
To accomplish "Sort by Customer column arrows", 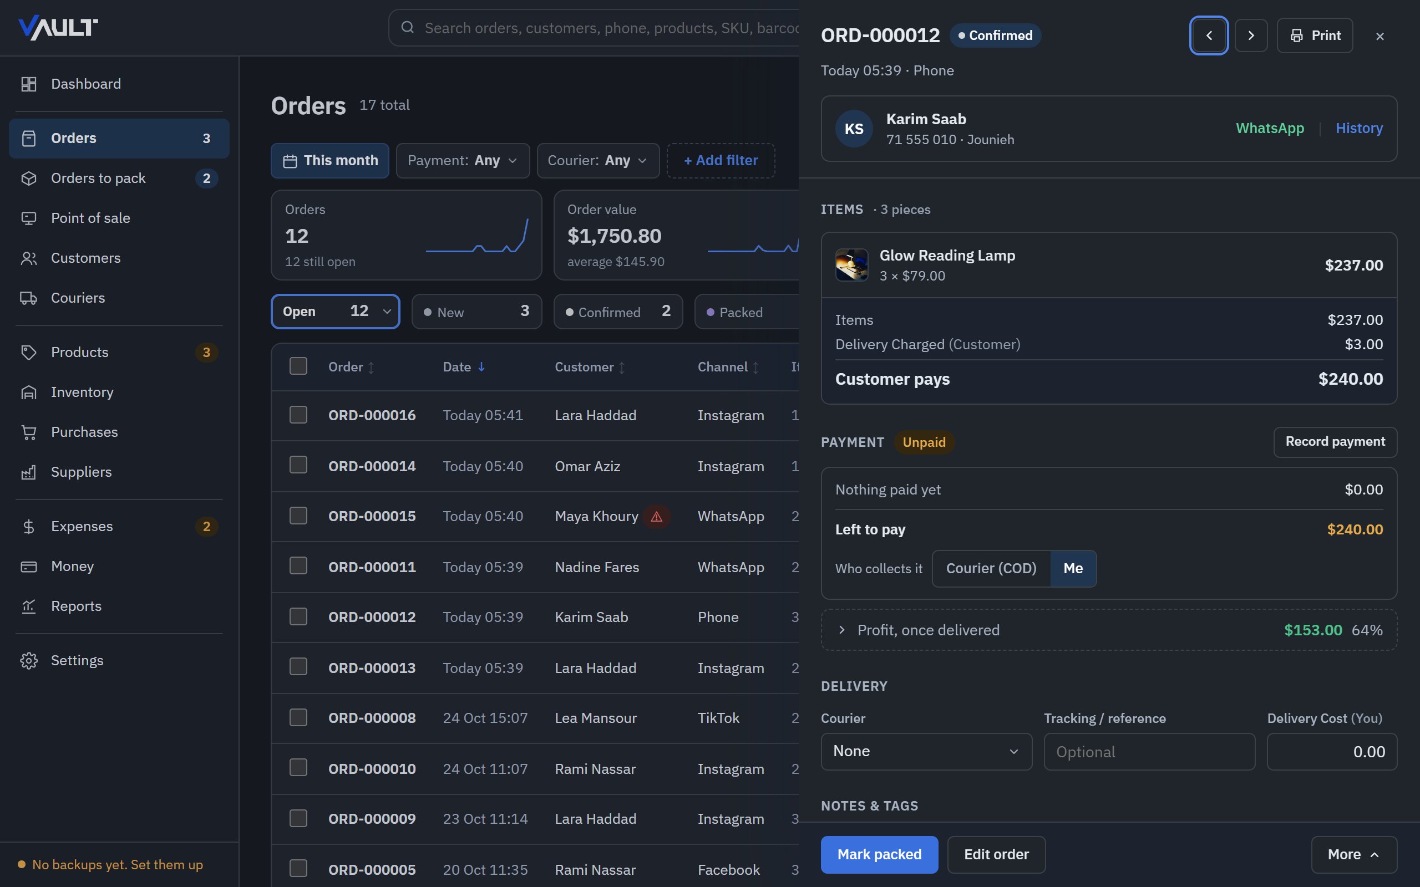I will point(621,367).
